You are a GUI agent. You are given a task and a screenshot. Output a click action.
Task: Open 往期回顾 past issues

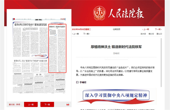[x=116, y=29]
